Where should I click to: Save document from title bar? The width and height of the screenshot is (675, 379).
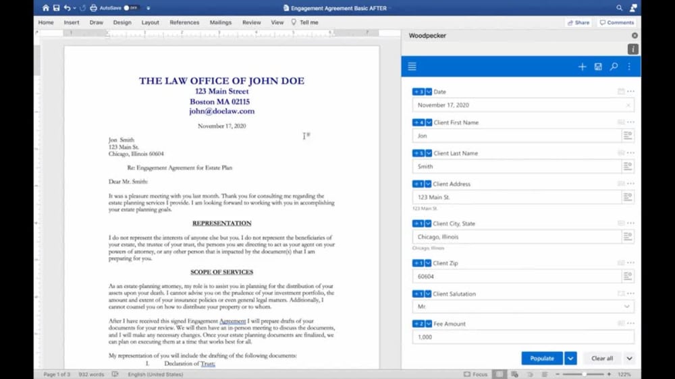[56, 7]
